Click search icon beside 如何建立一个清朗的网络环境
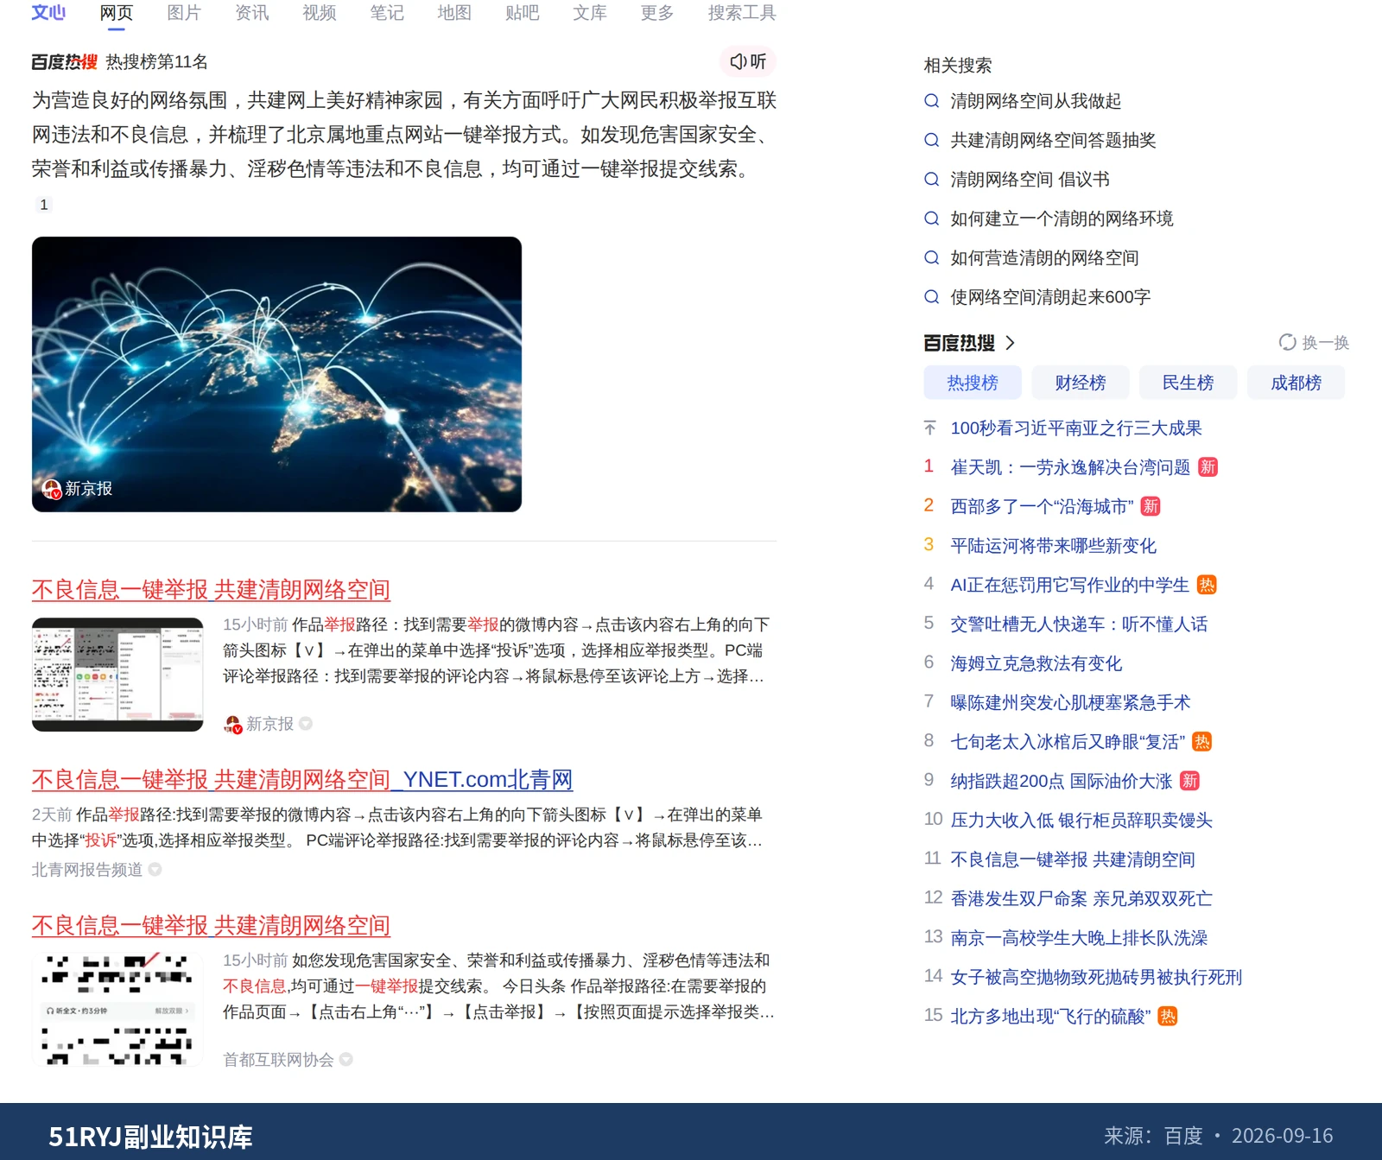The image size is (1382, 1160). pyautogui.click(x=932, y=219)
